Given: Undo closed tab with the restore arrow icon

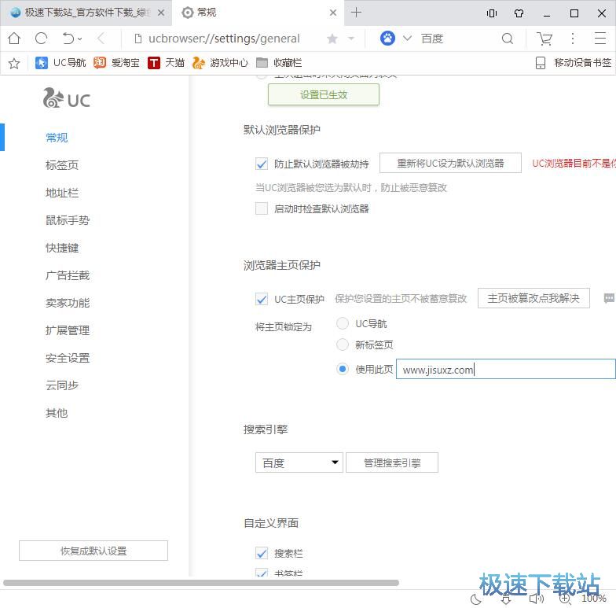Looking at the screenshot, I should click(68, 38).
